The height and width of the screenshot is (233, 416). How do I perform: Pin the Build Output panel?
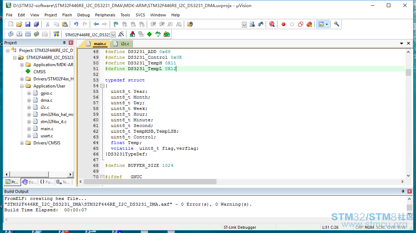[x=403, y=191]
